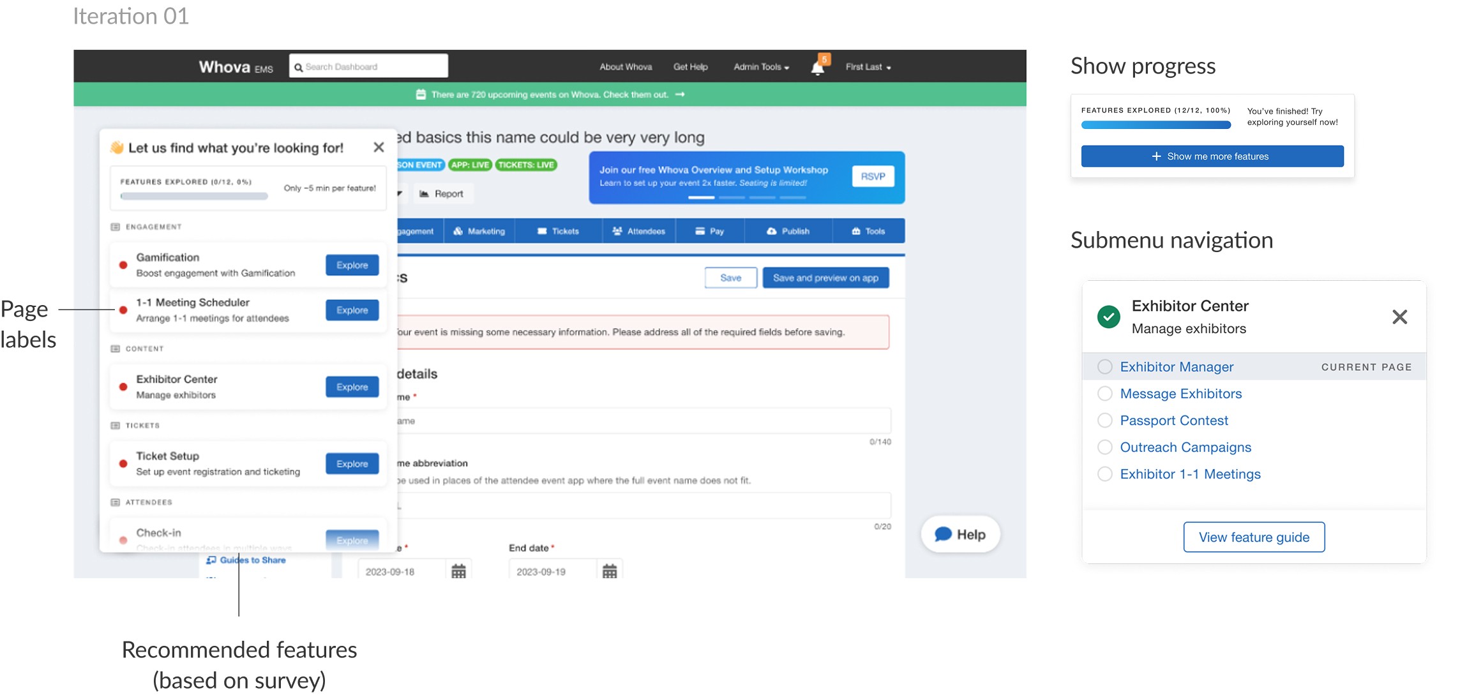Viewport: 1467px width, 695px height.
Task: Click the notification bell icon
Action: (817, 68)
